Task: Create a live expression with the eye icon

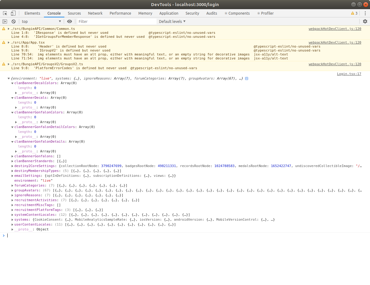Action: pyautogui.click(x=70, y=21)
